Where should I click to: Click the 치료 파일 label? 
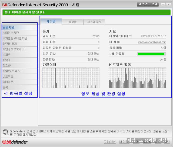(x=49, y=42)
